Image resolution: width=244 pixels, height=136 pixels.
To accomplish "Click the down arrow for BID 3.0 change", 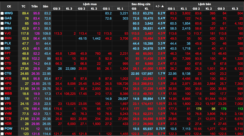I will pyautogui.click(x=164, y=48).
